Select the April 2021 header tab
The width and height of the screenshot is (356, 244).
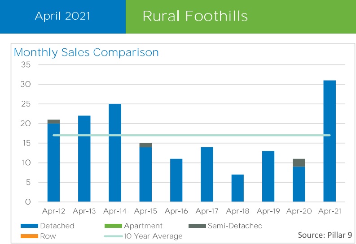click(62, 17)
